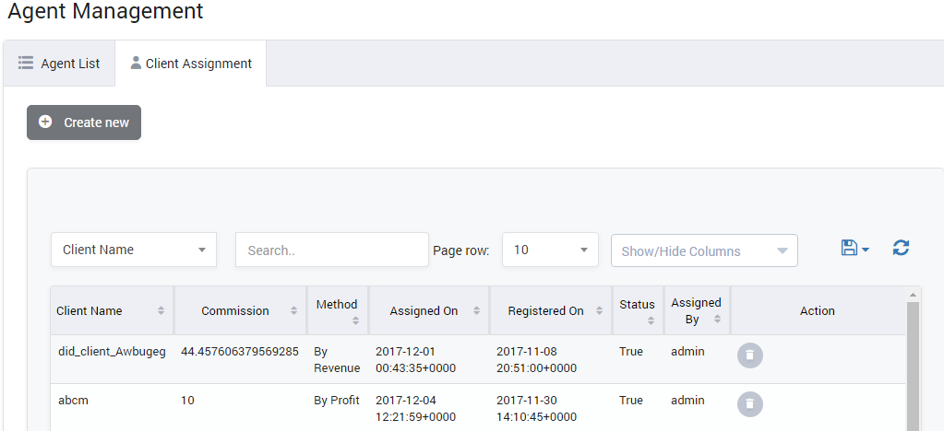Screen dimensions: 944x431
Task: Click the refresh table icon
Action: (901, 248)
